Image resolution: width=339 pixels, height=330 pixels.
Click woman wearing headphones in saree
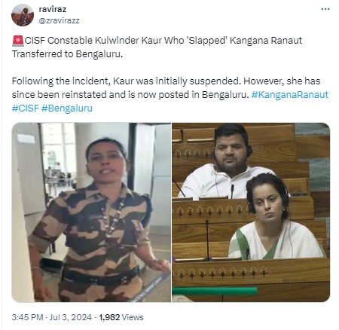click(273, 217)
